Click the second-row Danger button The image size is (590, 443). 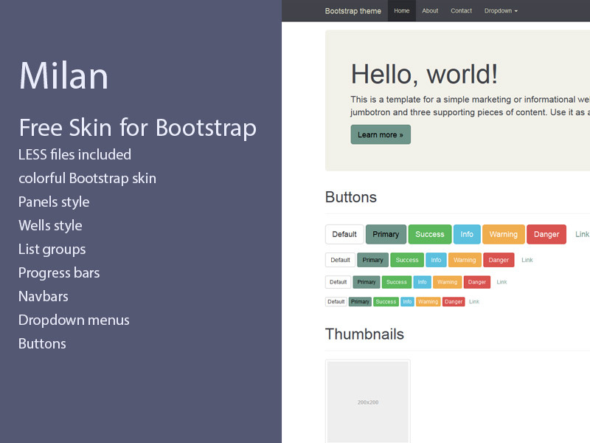499,260
